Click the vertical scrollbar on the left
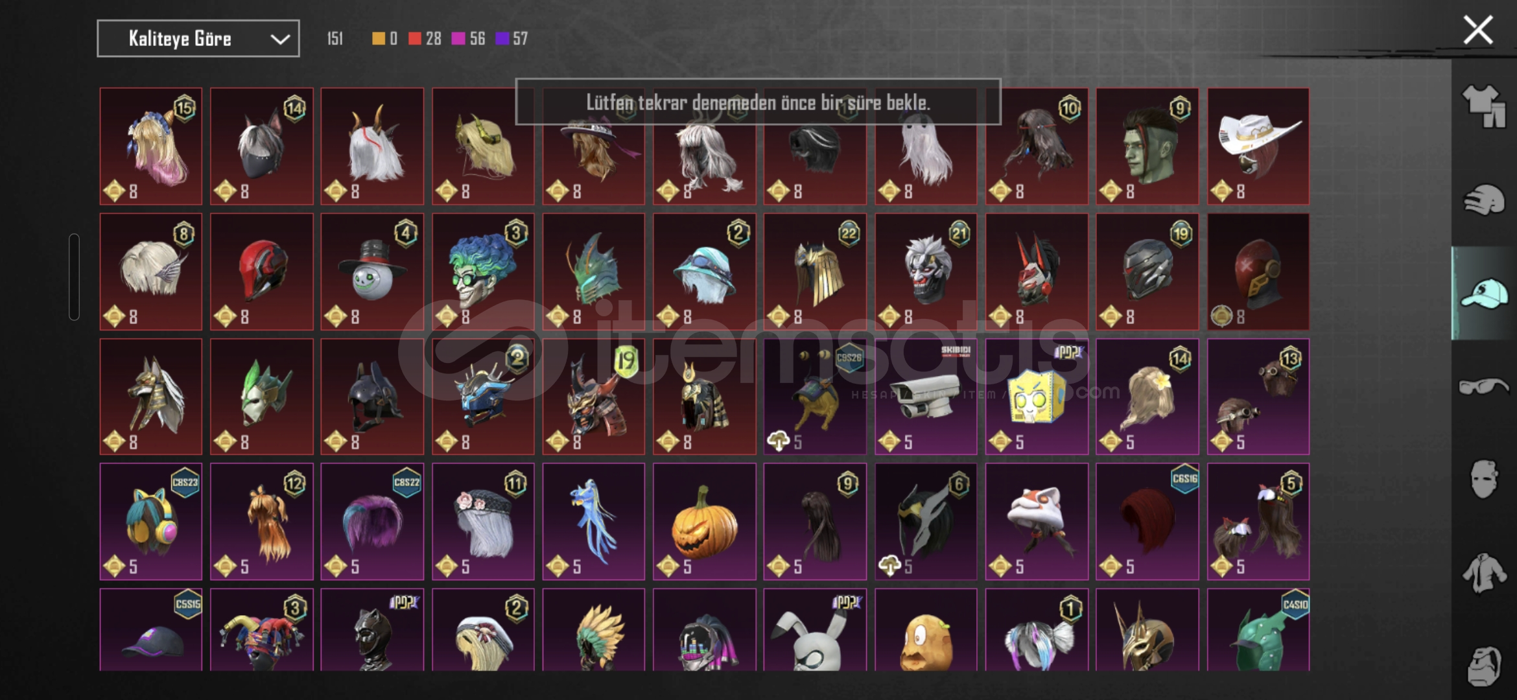This screenshot has height=700, width=1517. [x=74, y=277]
